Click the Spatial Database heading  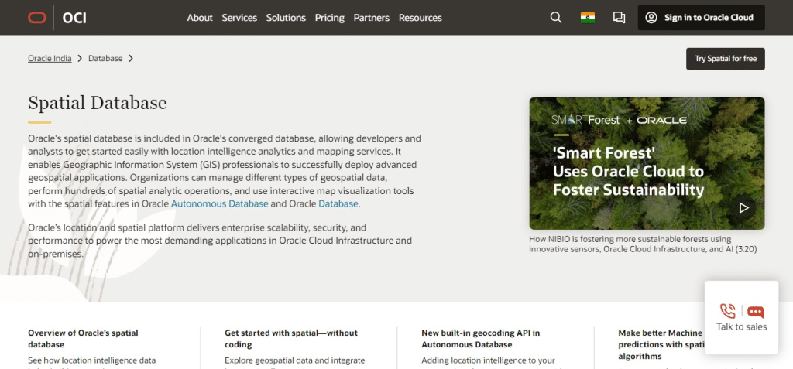[x=97, y=103]
